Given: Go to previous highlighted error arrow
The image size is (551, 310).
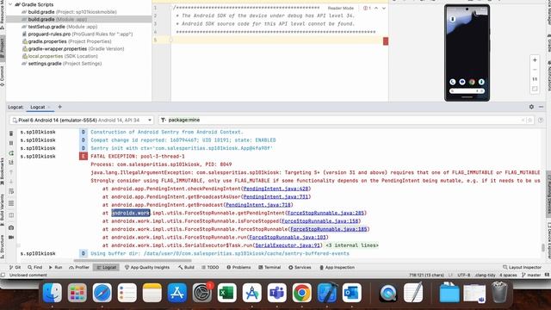Looking at the screenshot, I should click(376, 8).
